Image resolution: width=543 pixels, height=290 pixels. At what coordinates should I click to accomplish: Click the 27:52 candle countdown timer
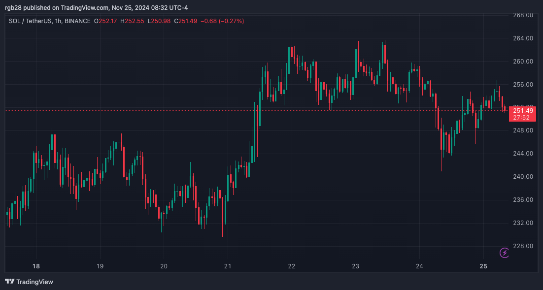[521, 118]
